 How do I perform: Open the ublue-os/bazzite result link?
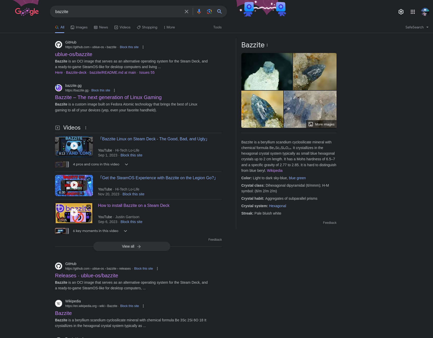click(x=73, y=54)
